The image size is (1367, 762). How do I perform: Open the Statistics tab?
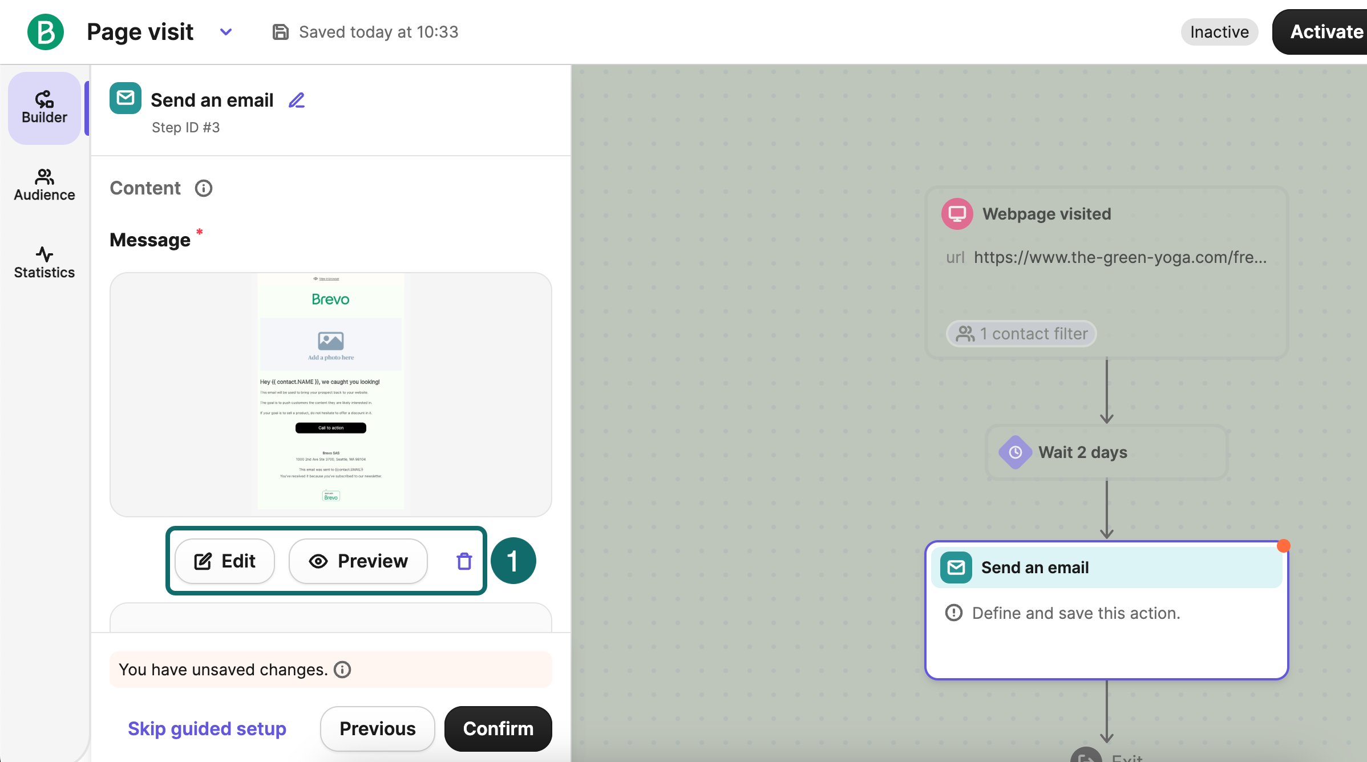pyautogui.click(x=45, y=263)
